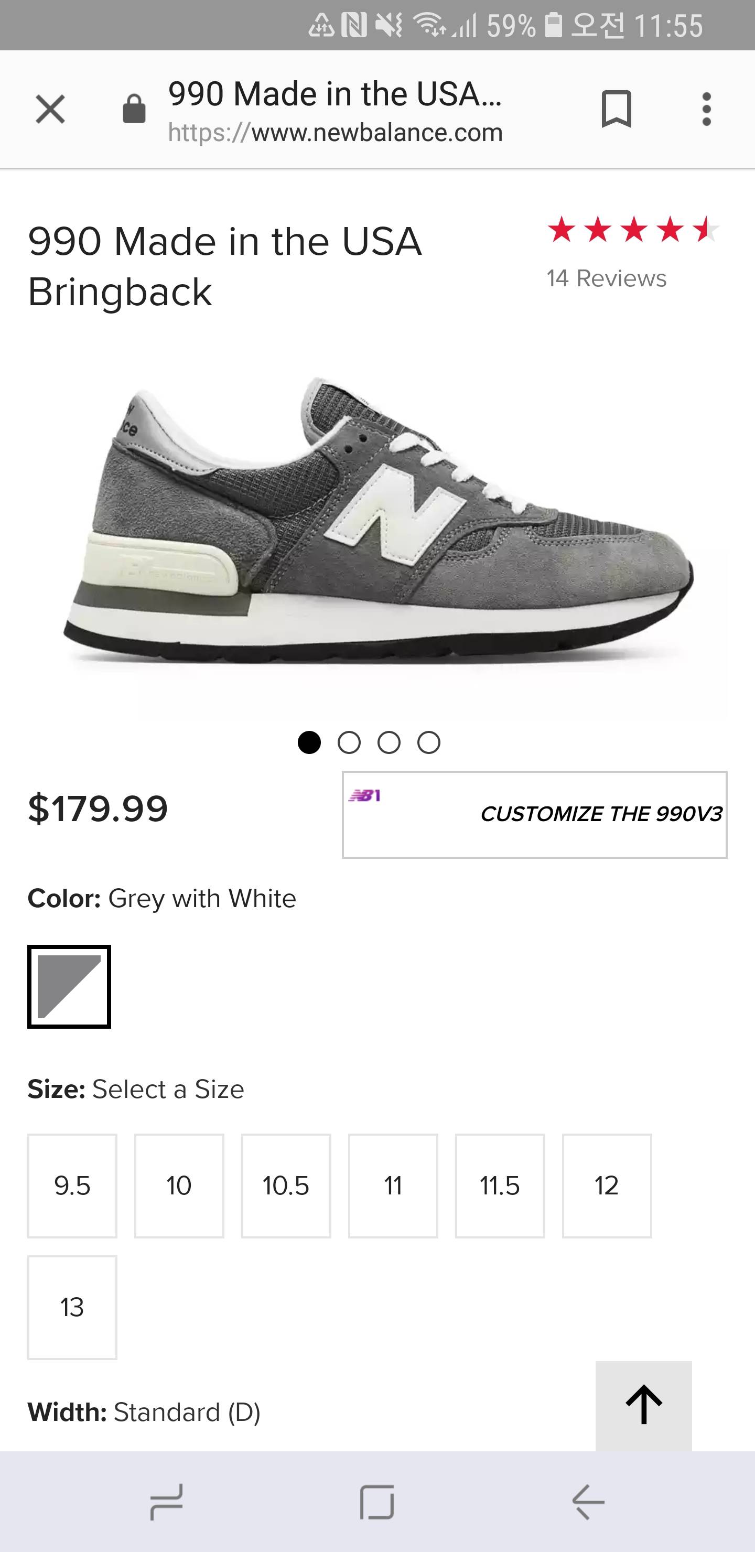The image size is (755, 1552).
Task: Choose shoe size 12
Action: click(x=607, y=1185)
